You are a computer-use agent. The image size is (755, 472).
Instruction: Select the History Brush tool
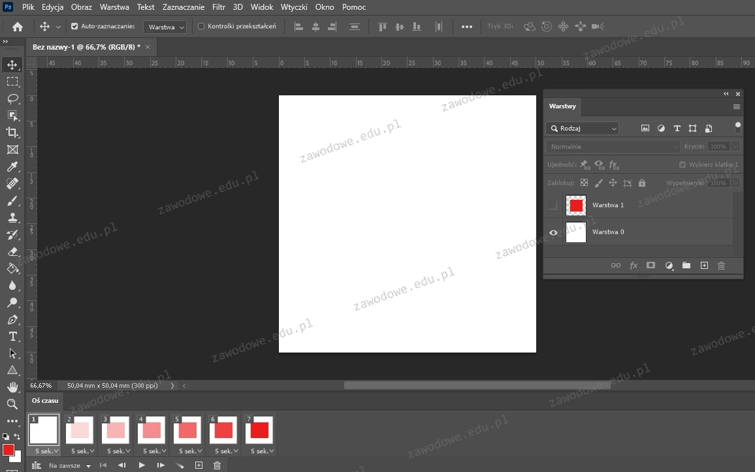point(12,234)
